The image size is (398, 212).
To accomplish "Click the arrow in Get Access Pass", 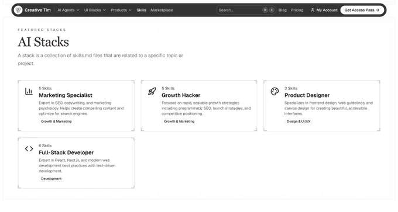I will [378, 10].
